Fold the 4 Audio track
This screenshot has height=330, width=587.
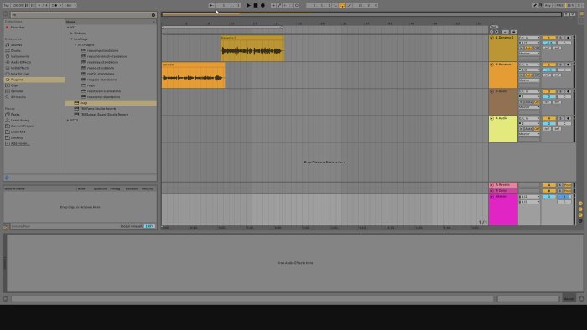pos(492,118)
